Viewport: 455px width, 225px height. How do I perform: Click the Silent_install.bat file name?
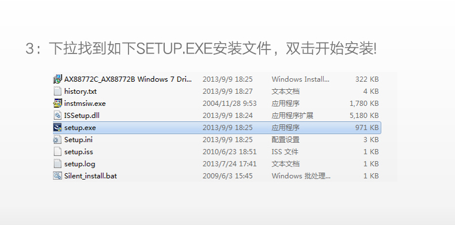pos(90,176)
